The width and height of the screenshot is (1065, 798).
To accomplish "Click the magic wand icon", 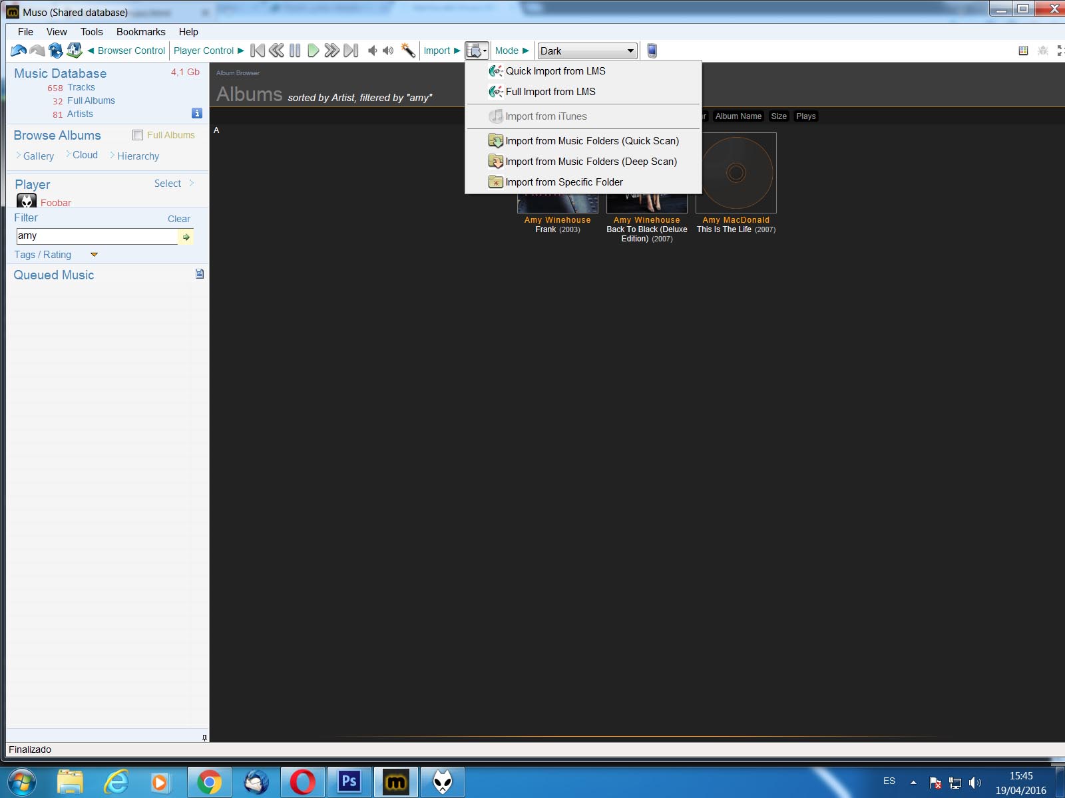I will [408, 51].
